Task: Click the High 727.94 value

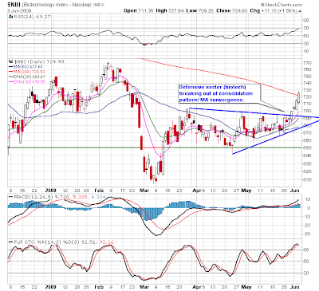Action: (170, 10)
